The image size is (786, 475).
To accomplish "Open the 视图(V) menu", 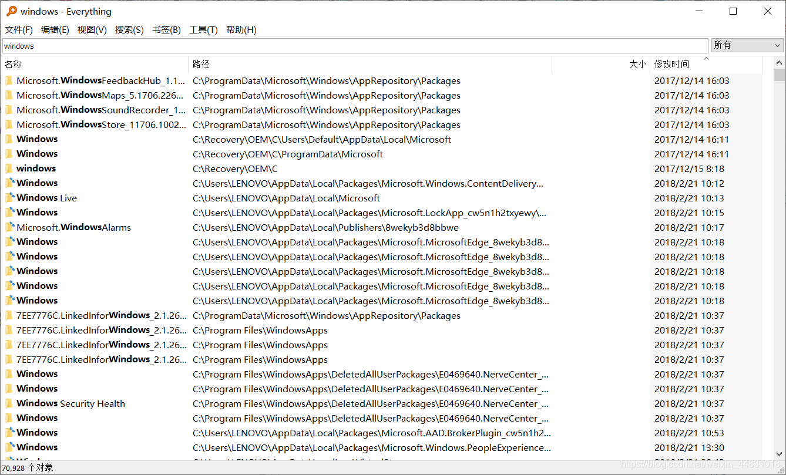I will (92, 29).
